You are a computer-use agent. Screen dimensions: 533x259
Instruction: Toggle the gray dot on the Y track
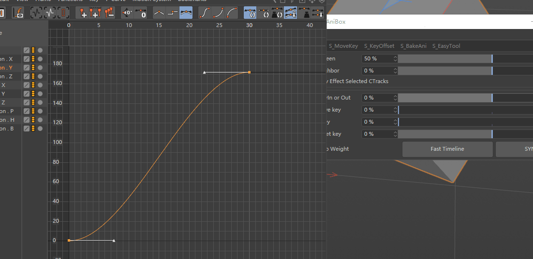tap(40, 94)
